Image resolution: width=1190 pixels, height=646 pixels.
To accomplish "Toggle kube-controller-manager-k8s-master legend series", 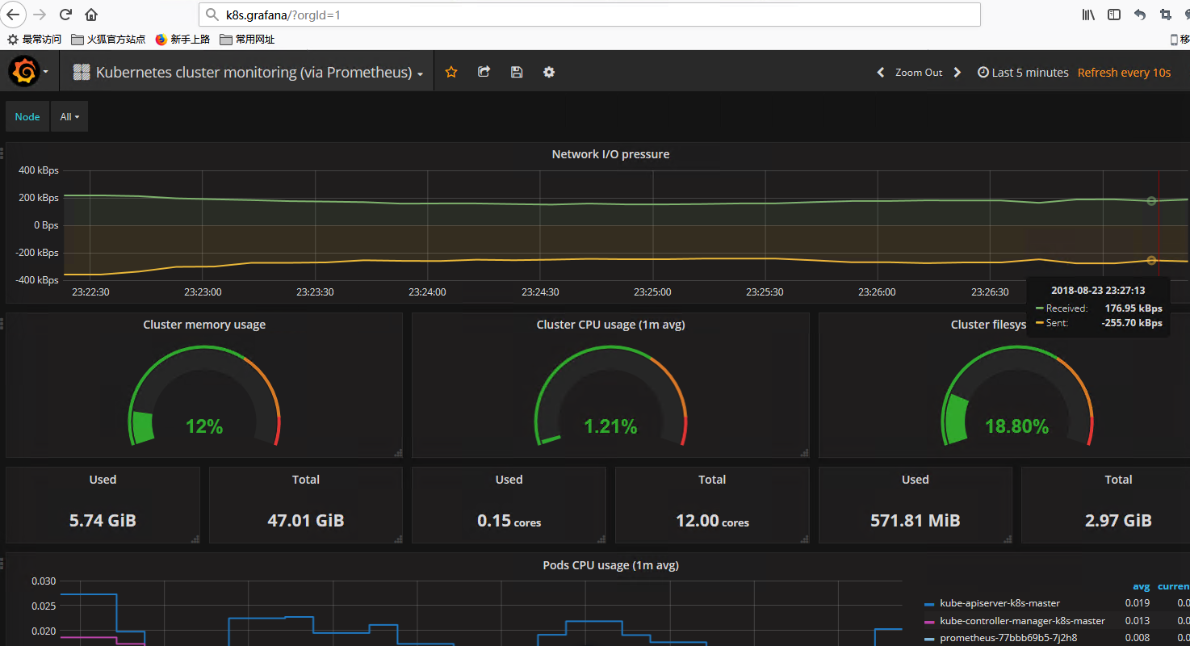I will click(x=1022, y=621).
